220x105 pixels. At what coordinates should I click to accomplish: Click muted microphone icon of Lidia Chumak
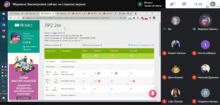click(164, 101)
